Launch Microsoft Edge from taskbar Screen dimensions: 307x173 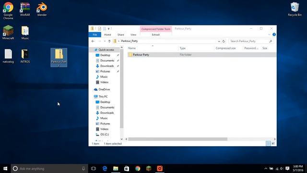click(105, 169)
